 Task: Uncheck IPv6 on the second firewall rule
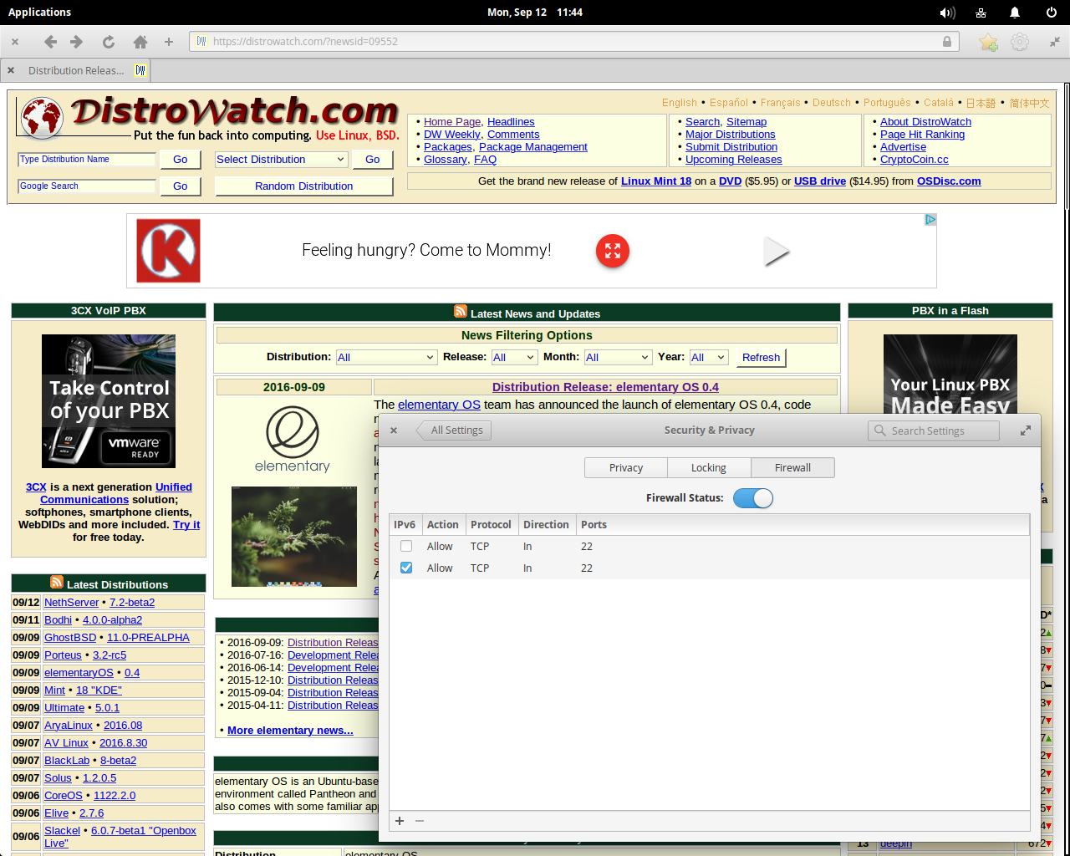point(406,568)
